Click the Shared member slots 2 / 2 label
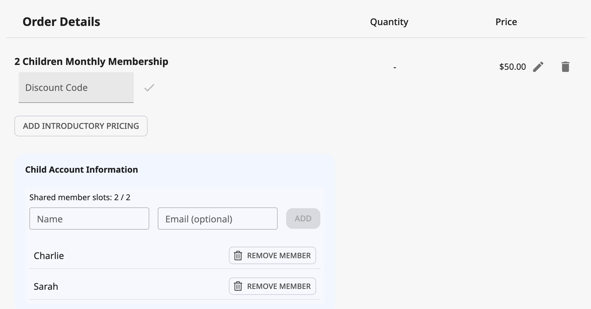The image size is (591, 309). coord(80,197)
